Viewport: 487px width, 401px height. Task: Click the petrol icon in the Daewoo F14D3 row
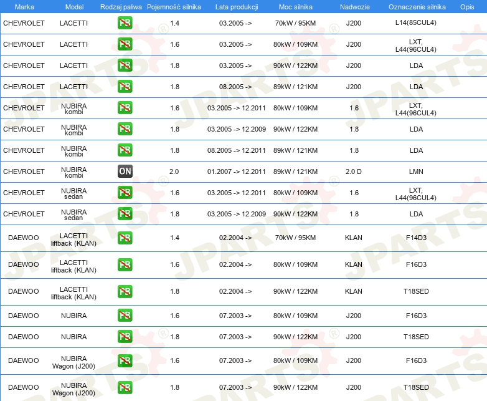tap(125, 238)
